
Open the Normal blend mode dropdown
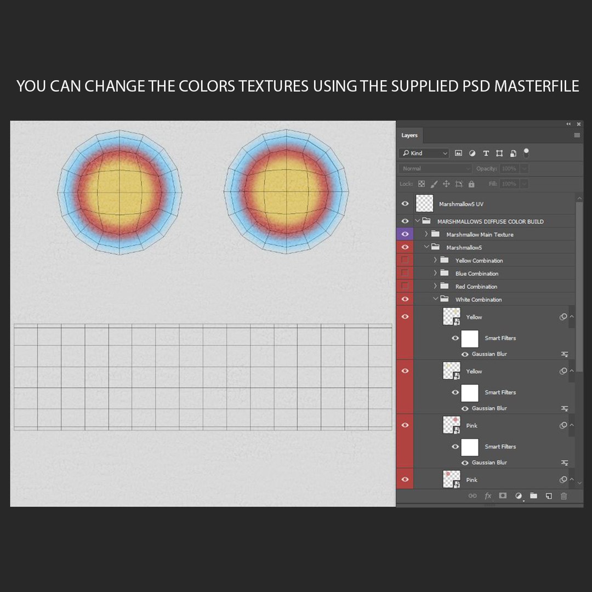435,169
